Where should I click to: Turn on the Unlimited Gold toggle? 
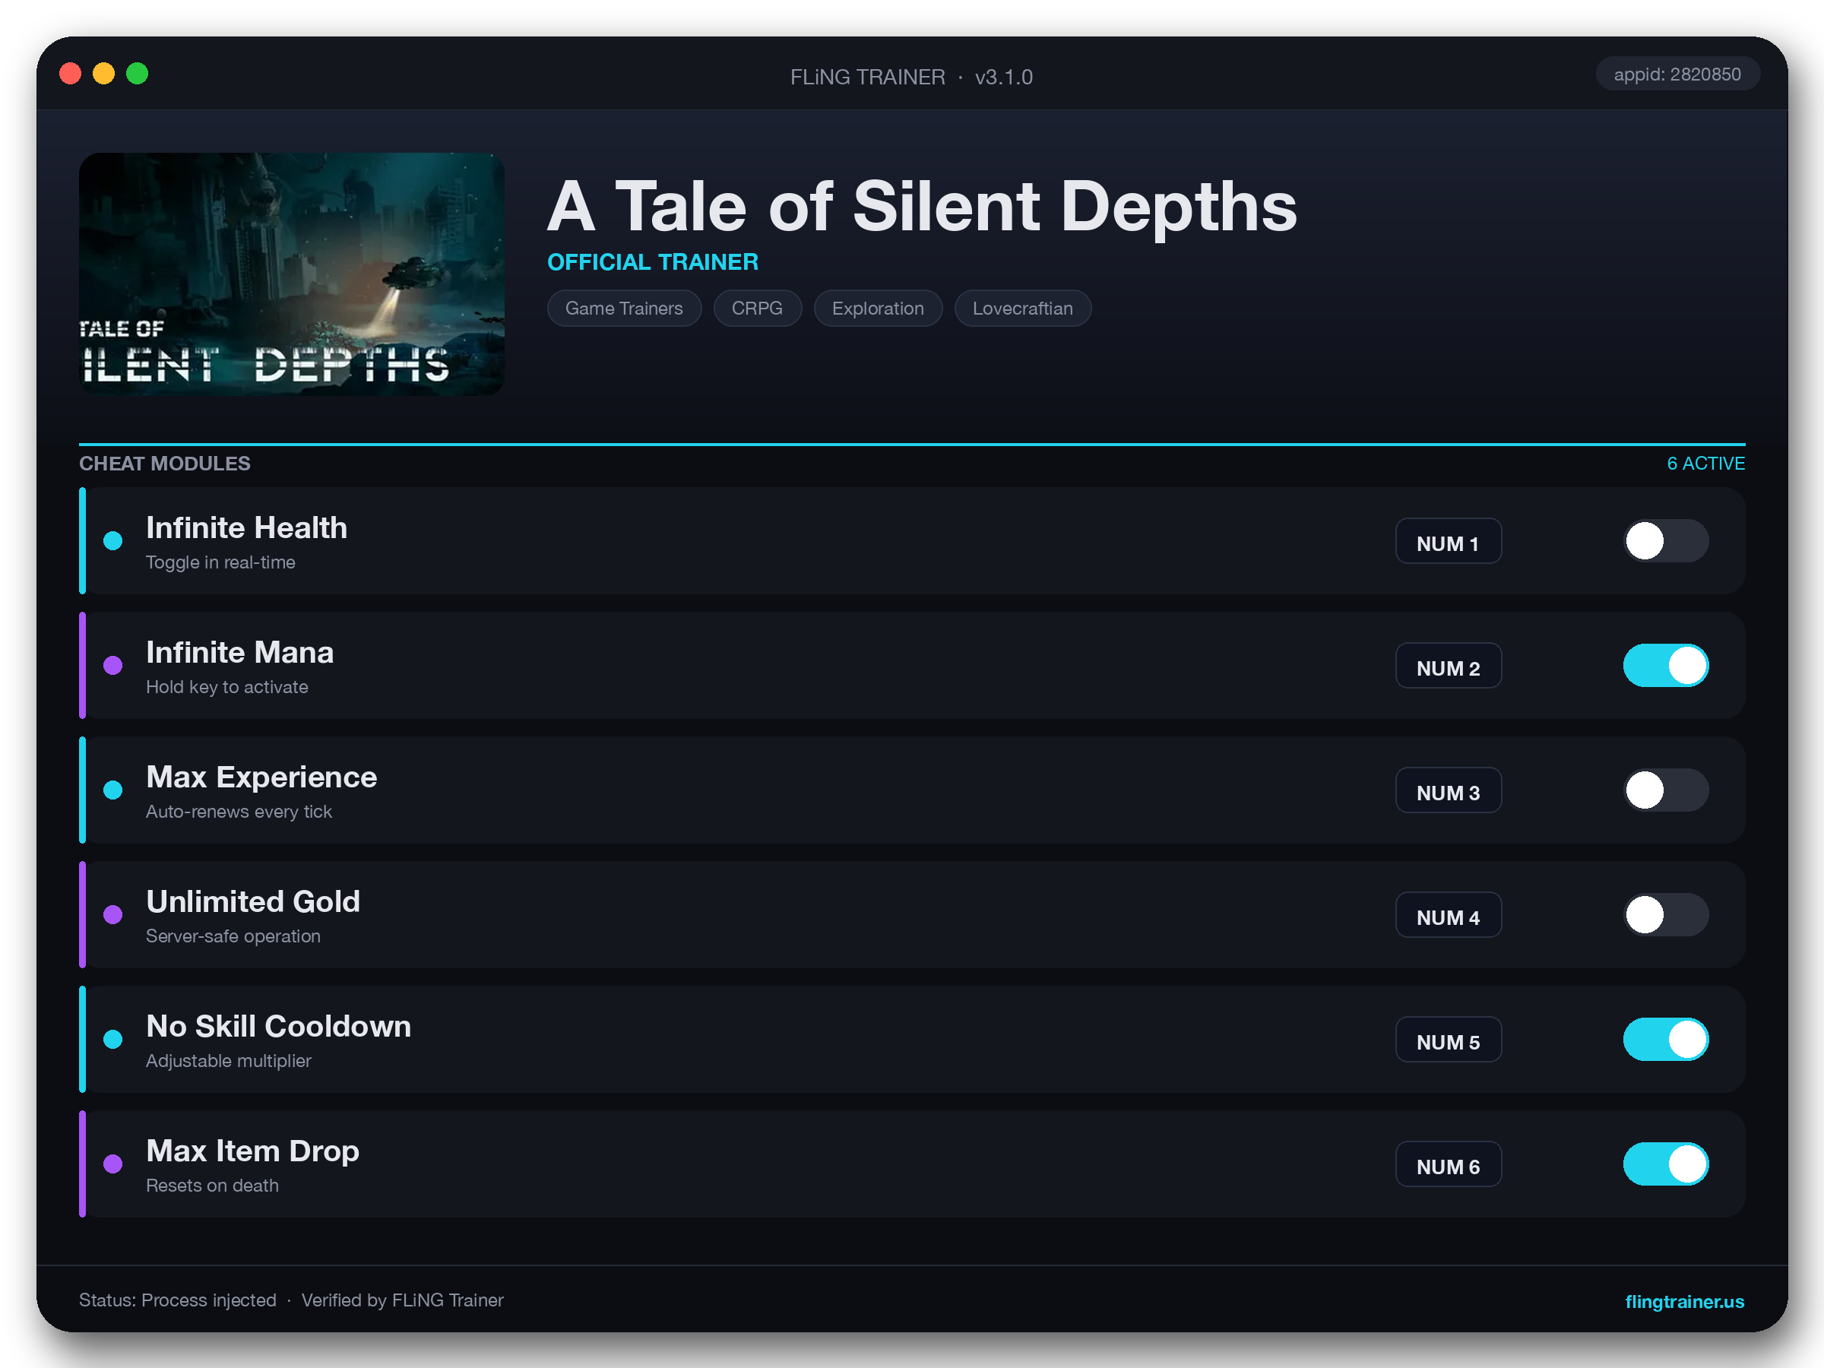click(1666, 914)
